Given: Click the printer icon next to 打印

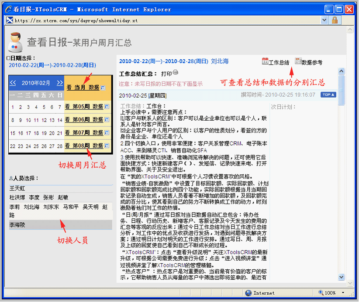Looking at the screenshot, I should [176, 73].
